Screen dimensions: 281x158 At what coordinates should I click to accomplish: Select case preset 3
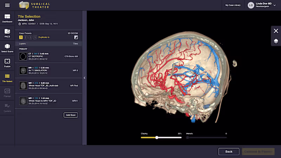tap(30, 37)
